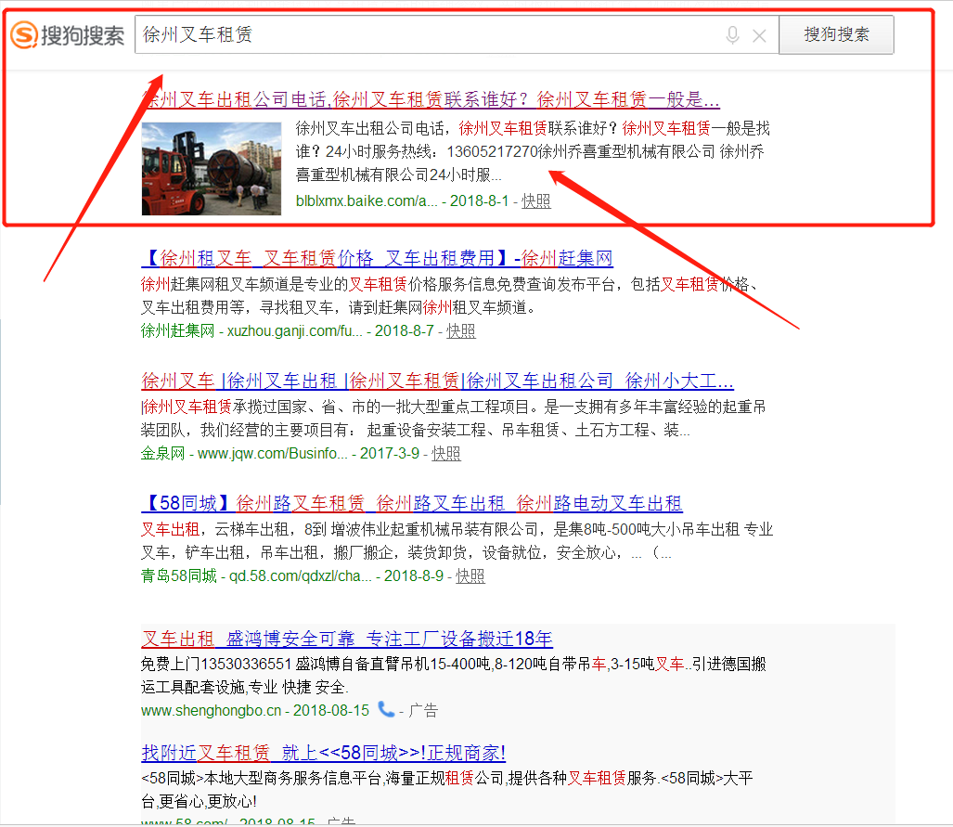The height and width of the screenshot is (827, 953).
Task: Click the blblxmx.baike.com URL text
Action: click(367, 201)
